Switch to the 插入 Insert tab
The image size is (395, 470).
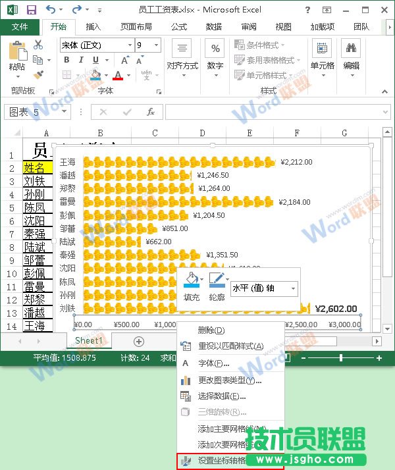click(x=93, y=27)
